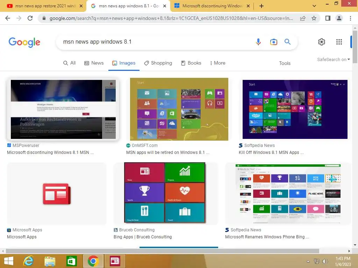Switch to YouTube msn news restore tab
The width and height of the screenshot is (358, 268).
point(43,6)
